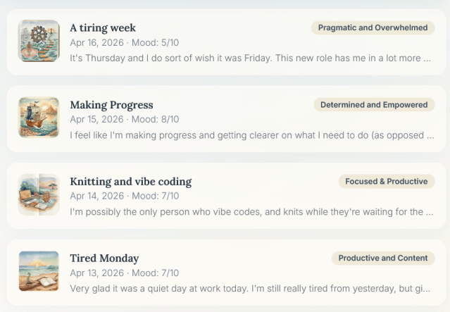Click the "Very glad it was a quiet day" preview
This screenshot has height=312, width=450.
tap(250, 289)
